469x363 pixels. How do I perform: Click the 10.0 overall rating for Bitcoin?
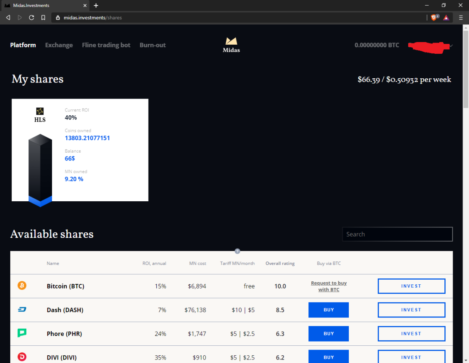280,286
